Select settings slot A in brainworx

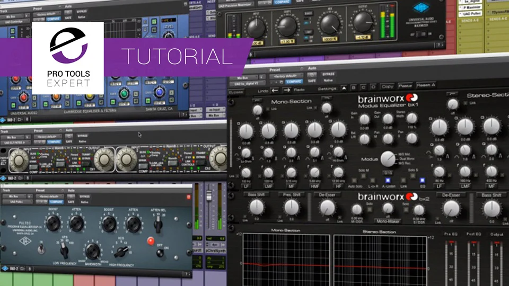point(344,88)
